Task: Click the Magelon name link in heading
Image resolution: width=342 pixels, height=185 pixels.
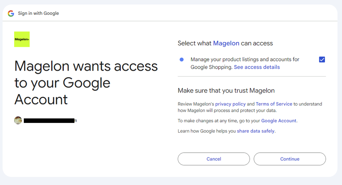Action: click(x=226, y=43)
